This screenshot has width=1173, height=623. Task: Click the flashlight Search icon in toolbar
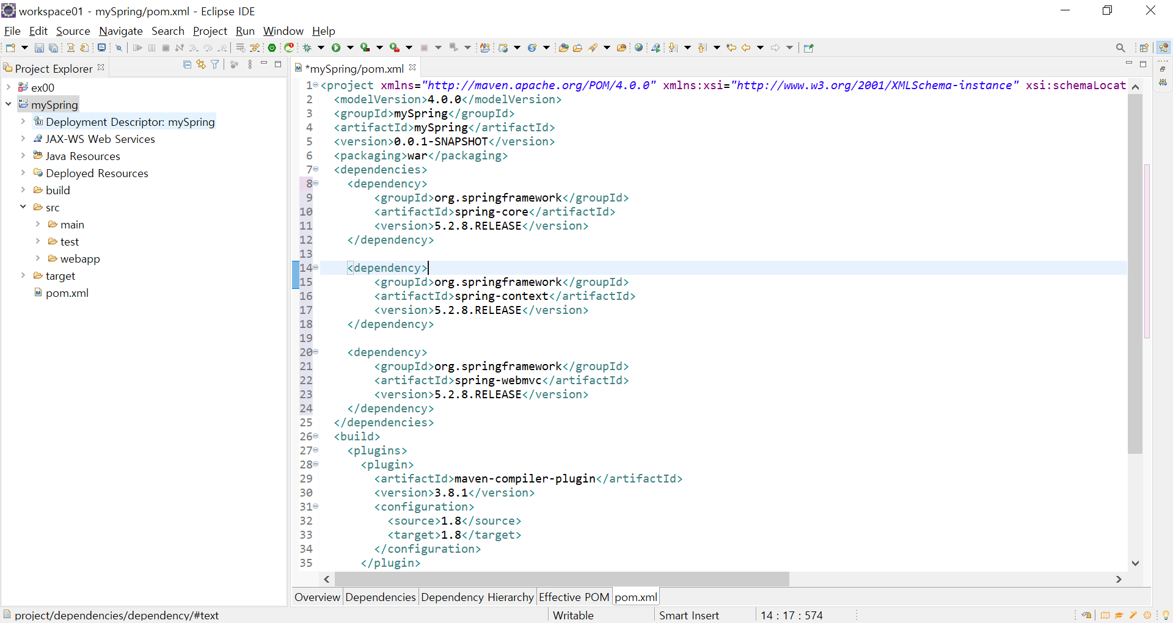[x=593, y=48]
